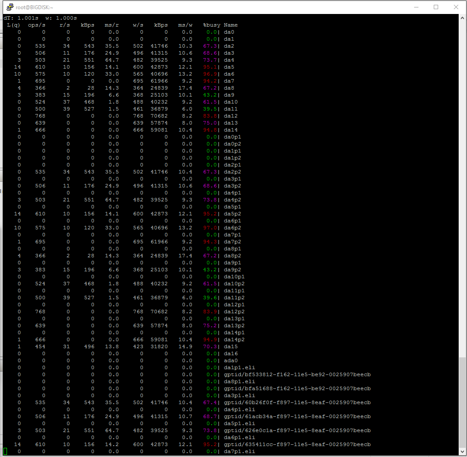Image resolution: width=467 pixels, height=457 pixels.
Task: Select the da8p2 partition name
Action: (x=233, y=256)
